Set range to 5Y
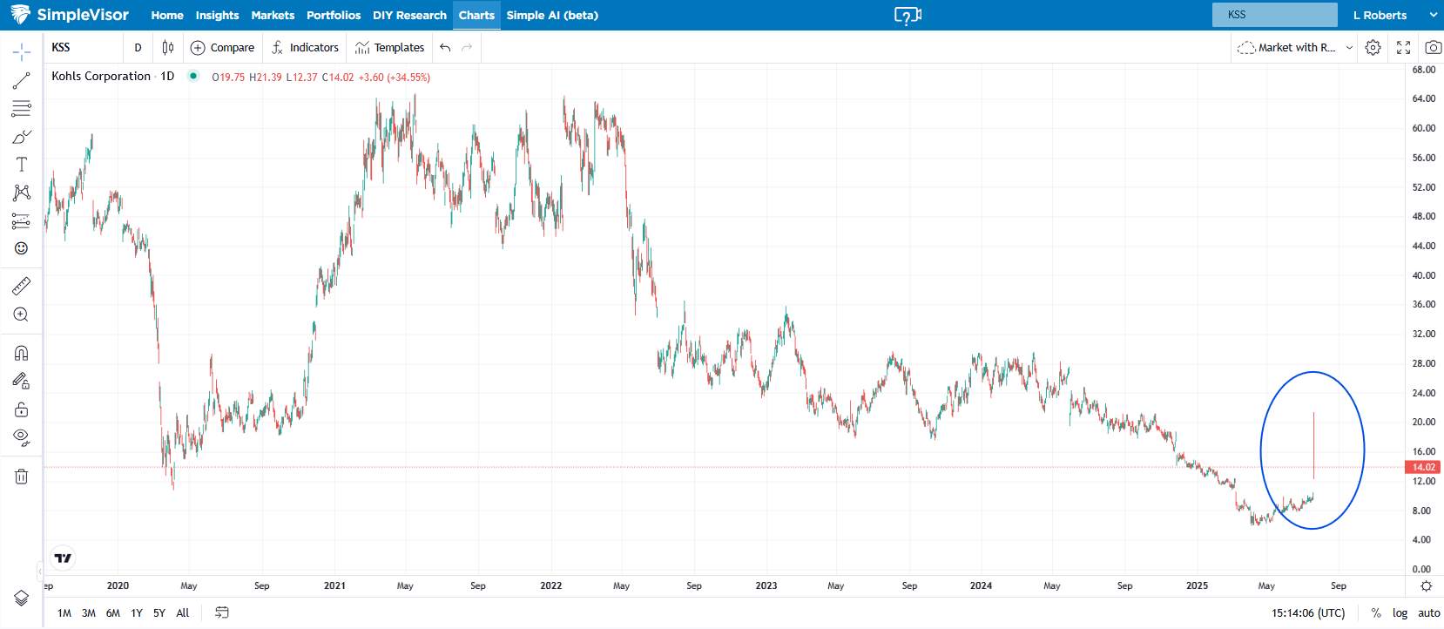The image size is (1444, 629). tap(159, 612)
